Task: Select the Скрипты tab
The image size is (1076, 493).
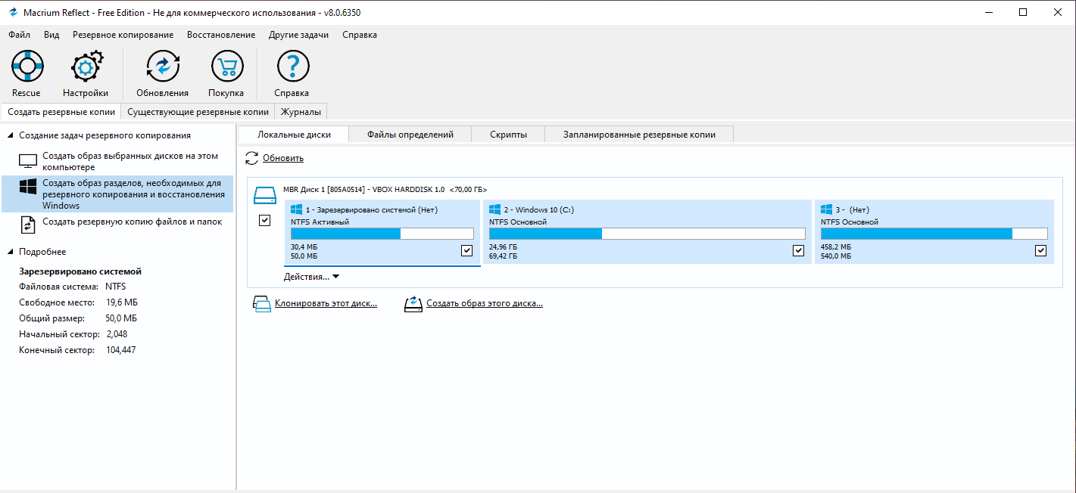Action: pos(508,135)
